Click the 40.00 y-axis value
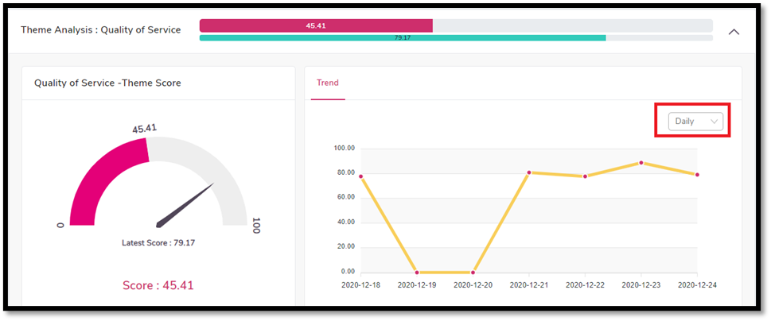This screenshot has width=771, height=321. (x=345, y=222)
